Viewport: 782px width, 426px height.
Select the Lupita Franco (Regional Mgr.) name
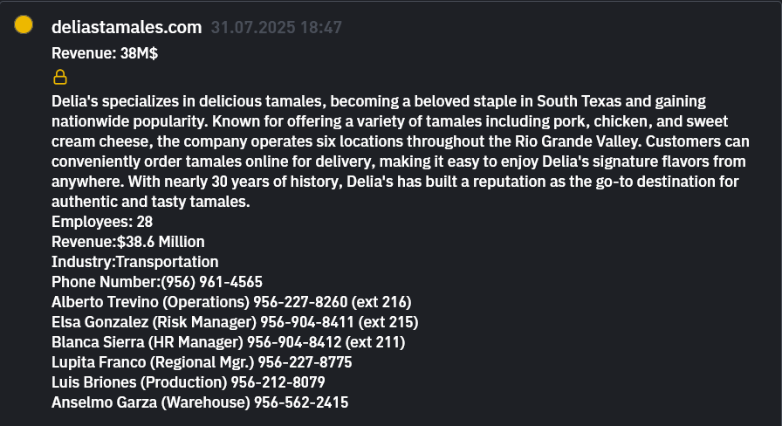click(152, 362)
